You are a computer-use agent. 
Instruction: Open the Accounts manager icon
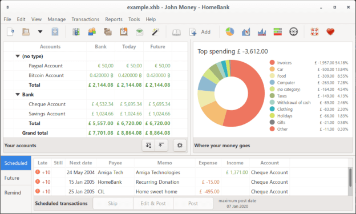click(x=76, y=32)
